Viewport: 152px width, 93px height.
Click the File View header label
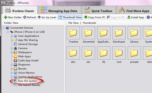(73, 23)
